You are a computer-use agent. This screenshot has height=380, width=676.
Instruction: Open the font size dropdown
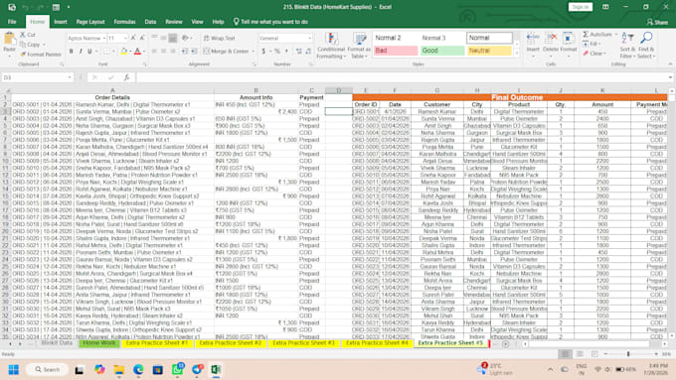[125, 39]
